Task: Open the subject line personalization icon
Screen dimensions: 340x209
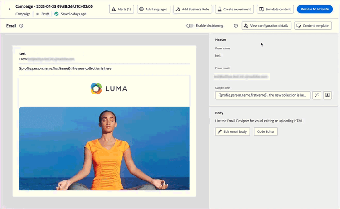Action: [327, 95]
